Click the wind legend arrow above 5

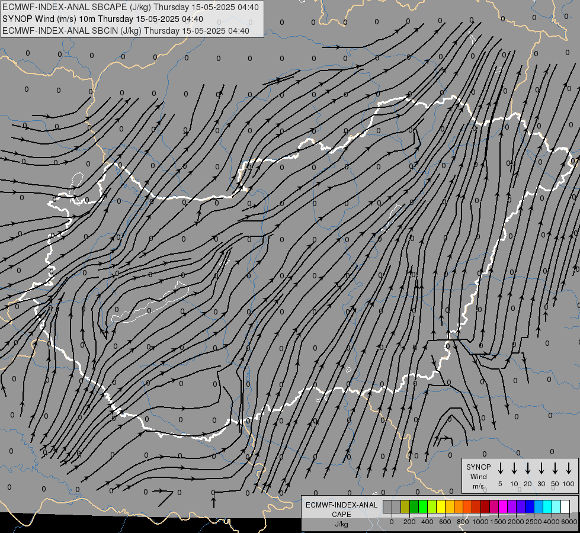coord(500,468)
